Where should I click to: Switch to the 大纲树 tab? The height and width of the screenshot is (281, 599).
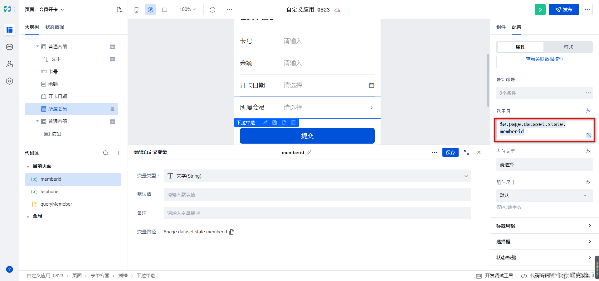(x=32, y=27)
